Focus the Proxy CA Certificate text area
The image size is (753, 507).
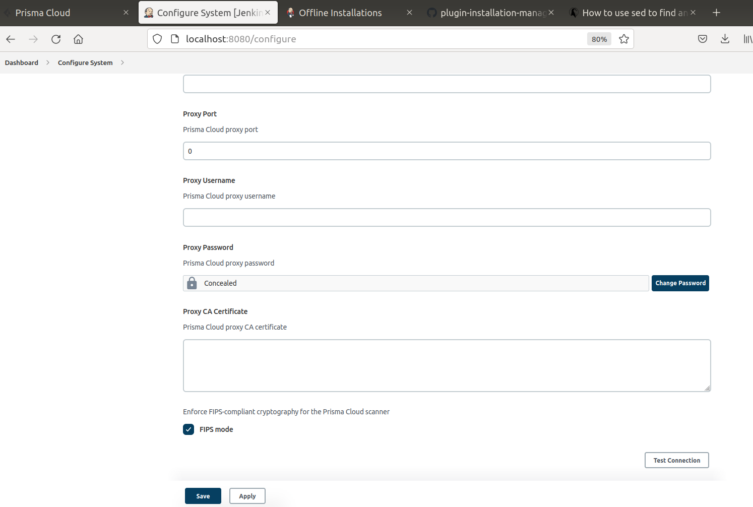coord(447,365)
